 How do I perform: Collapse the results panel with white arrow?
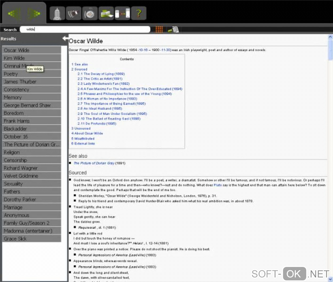click(x=65, y=39)
